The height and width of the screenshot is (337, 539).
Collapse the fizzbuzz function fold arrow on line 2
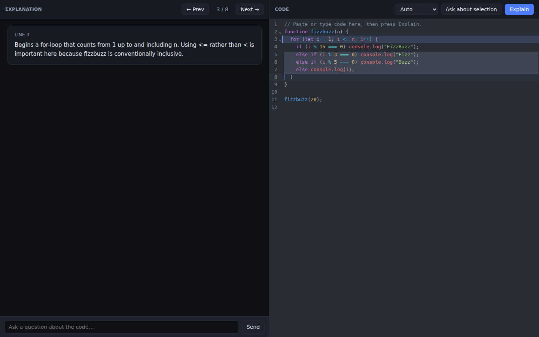tap(280, 32)
